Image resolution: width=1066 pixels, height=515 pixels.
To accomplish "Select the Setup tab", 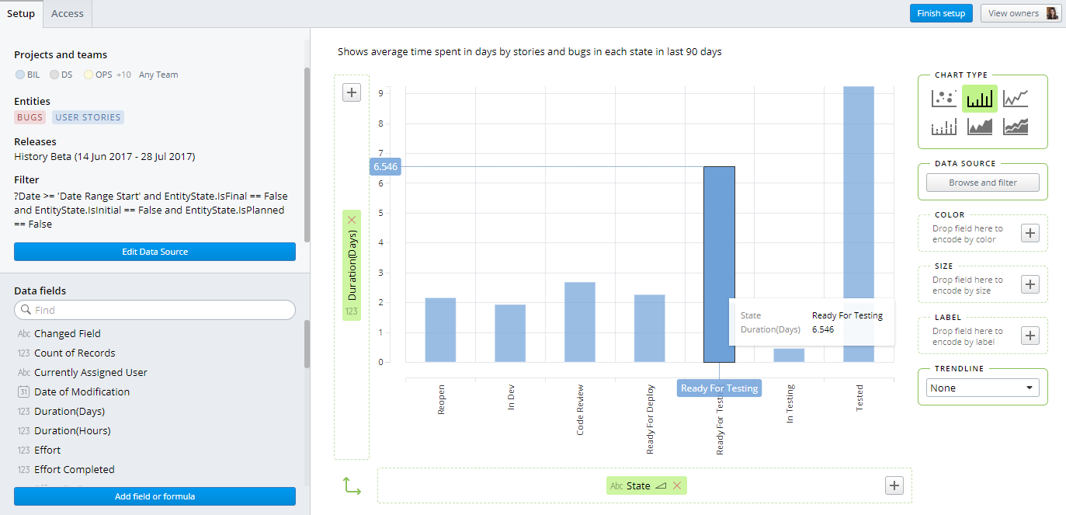I will point(21,12).
